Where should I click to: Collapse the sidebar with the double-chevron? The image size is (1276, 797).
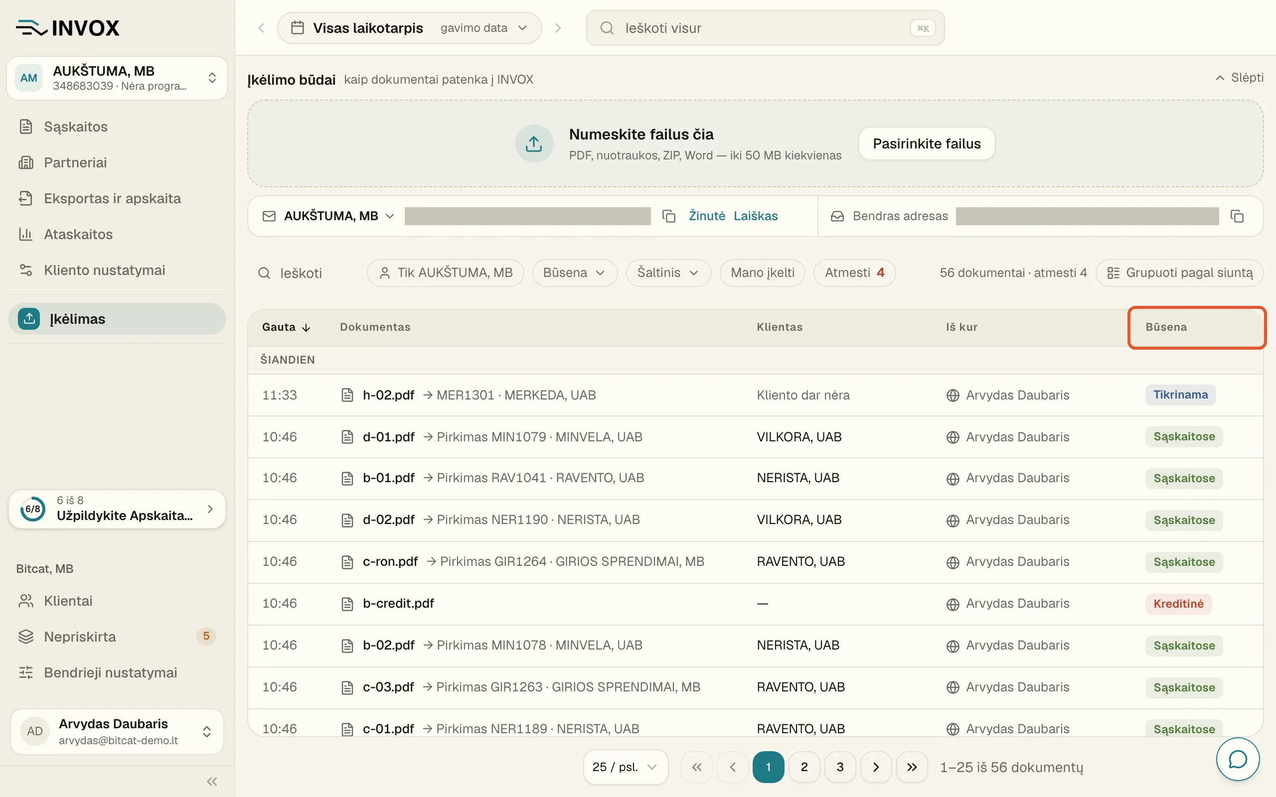211,781
